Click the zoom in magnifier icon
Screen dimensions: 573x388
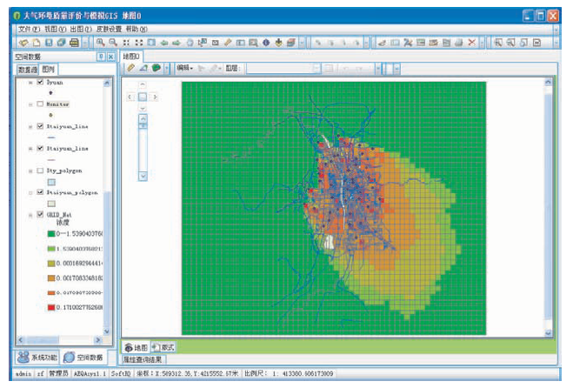(x=101, y=42)
